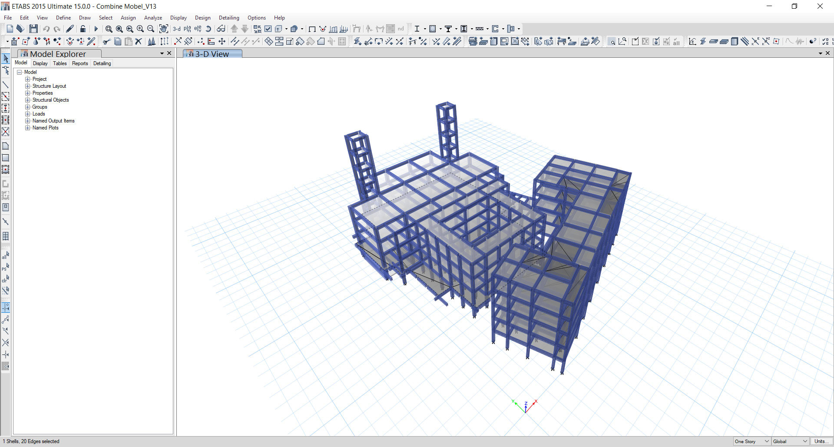
Task: Toggle the eyeglasses perspective view icon
Action: pyautogui.click(x=221, y=29)
